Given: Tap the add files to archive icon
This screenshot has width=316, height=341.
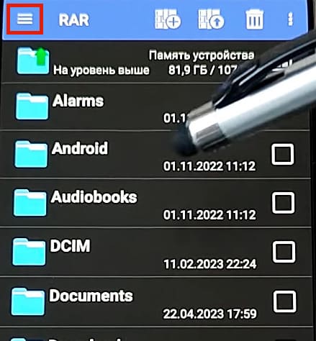Looking at the screenshot, I should (x=168, y=19).
